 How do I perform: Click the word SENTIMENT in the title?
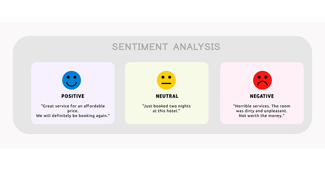pyautogui.click(x=139, y=47)
